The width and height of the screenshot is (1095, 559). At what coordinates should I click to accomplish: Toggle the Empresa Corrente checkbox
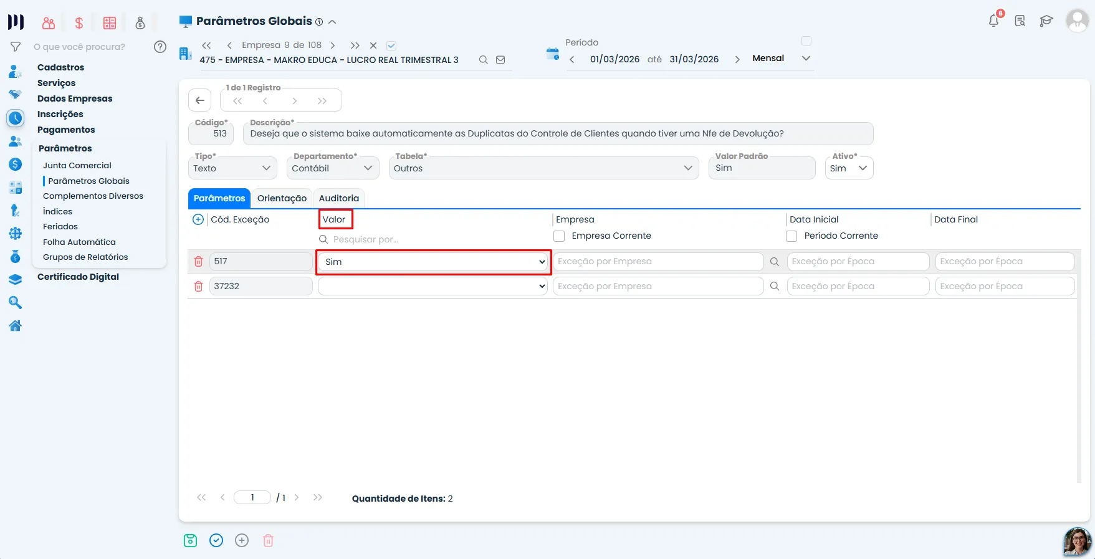[x=559, y=236]
